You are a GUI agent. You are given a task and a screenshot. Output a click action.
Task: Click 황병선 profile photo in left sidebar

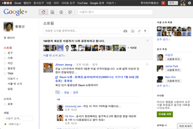pyautogui.click(x=8, y=27)
